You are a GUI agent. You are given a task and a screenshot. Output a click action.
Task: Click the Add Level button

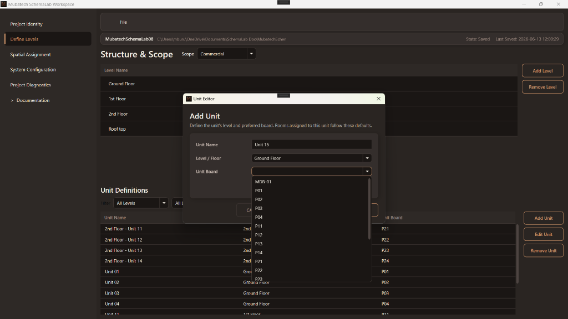542,71
